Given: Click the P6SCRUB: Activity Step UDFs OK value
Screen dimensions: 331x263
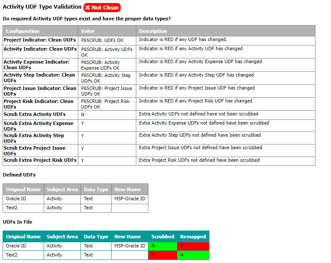Looking at the screenshot, I should 106,78.
